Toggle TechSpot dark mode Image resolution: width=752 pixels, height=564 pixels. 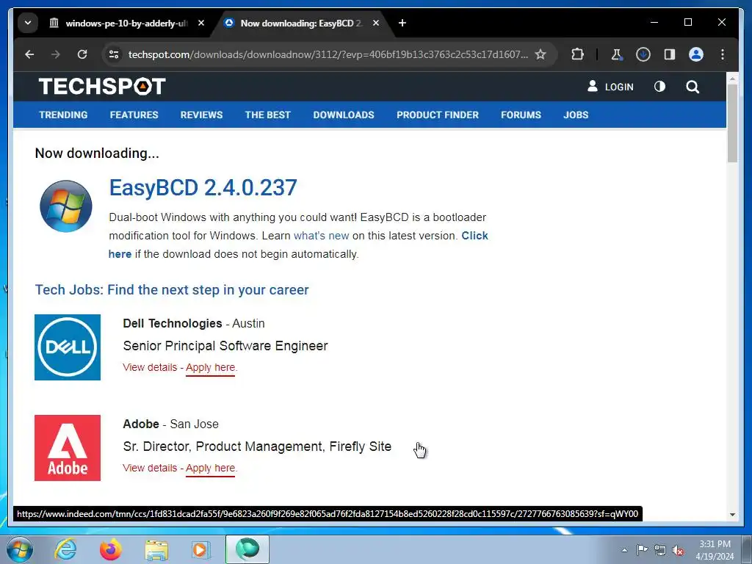[659, 87]
